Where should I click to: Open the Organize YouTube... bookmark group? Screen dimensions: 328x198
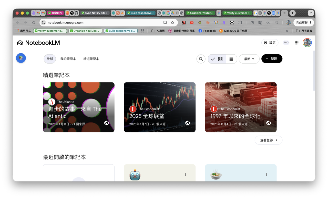[85, 31]
